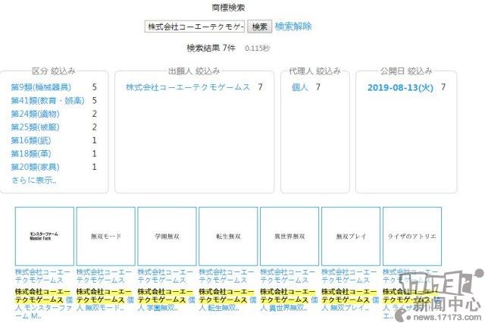Click the trademark search input field
485x323 pixels.
click(195, 27)
